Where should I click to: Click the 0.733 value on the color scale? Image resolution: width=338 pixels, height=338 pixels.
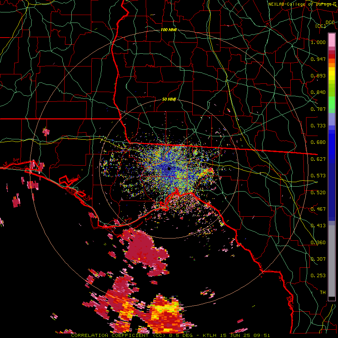tap(318, 126)
